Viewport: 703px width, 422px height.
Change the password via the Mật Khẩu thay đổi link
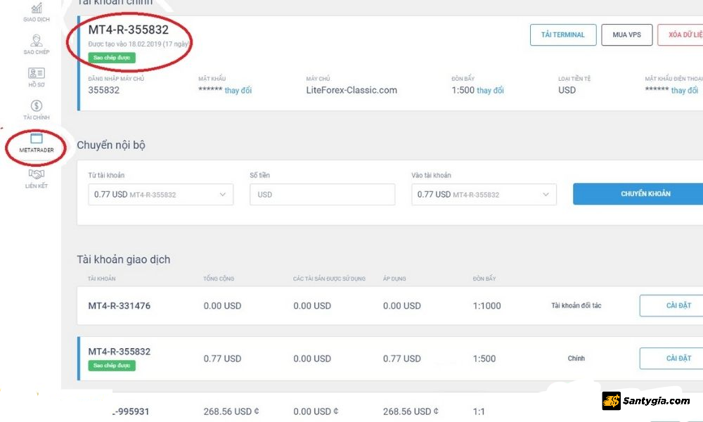tap(238, 90)
